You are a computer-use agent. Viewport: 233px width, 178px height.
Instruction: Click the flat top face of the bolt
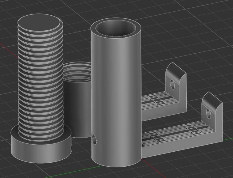[39, 22]
